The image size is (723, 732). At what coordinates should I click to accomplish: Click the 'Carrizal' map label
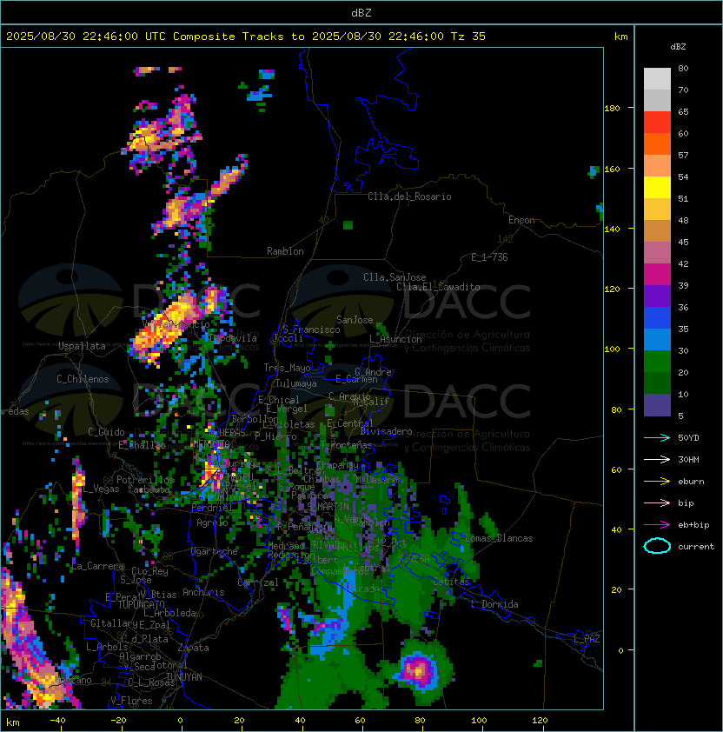[258, 582]
